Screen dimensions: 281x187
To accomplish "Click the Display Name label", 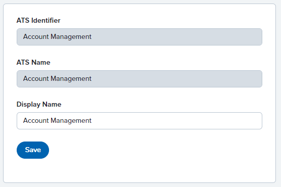I will click(x=39, y=104).
